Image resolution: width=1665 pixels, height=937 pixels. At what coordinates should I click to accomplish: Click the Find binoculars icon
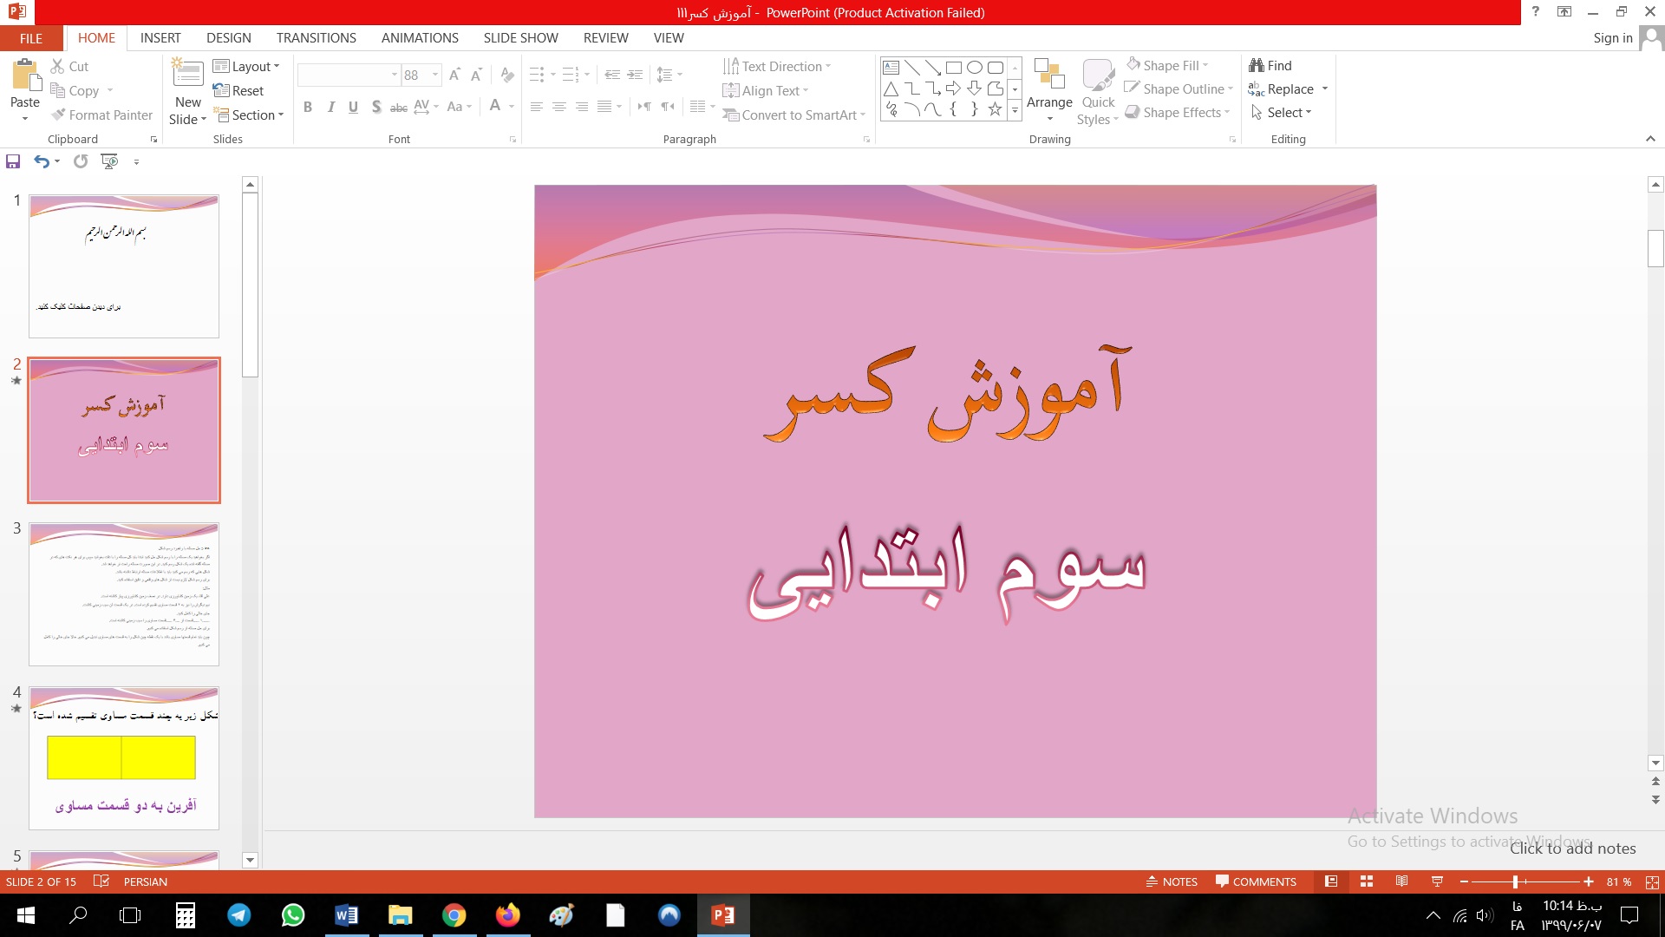(1257, 65)
